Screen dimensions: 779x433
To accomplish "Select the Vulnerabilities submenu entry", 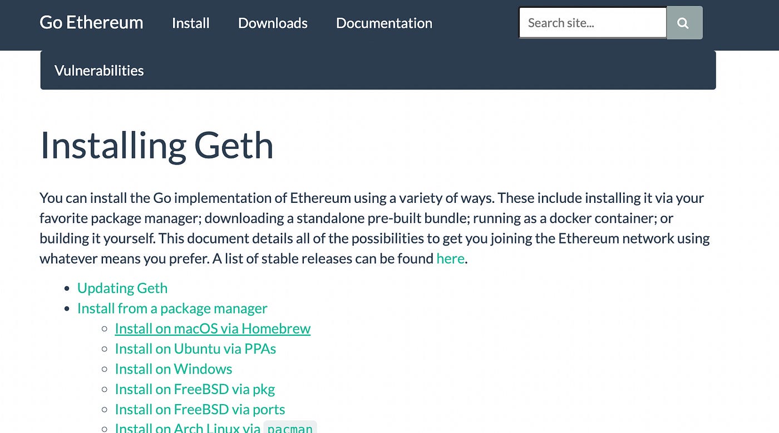I will click(x=99, y=71).
